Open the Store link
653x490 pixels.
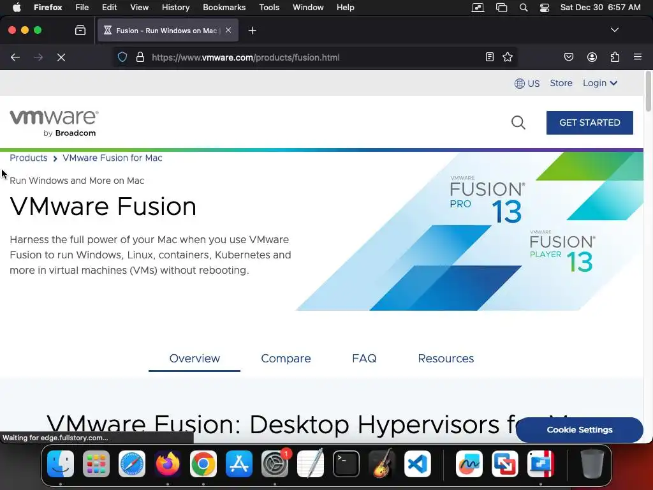(561, 83)
